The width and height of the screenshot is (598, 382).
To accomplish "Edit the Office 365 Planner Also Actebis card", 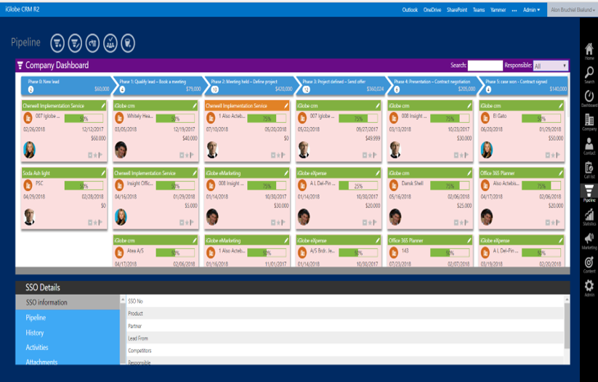I will pos(561,173).
